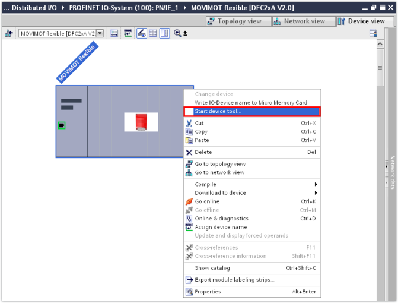Click the Copy entry in context menu
Screen dimensions: 398x303
[201, 132]
